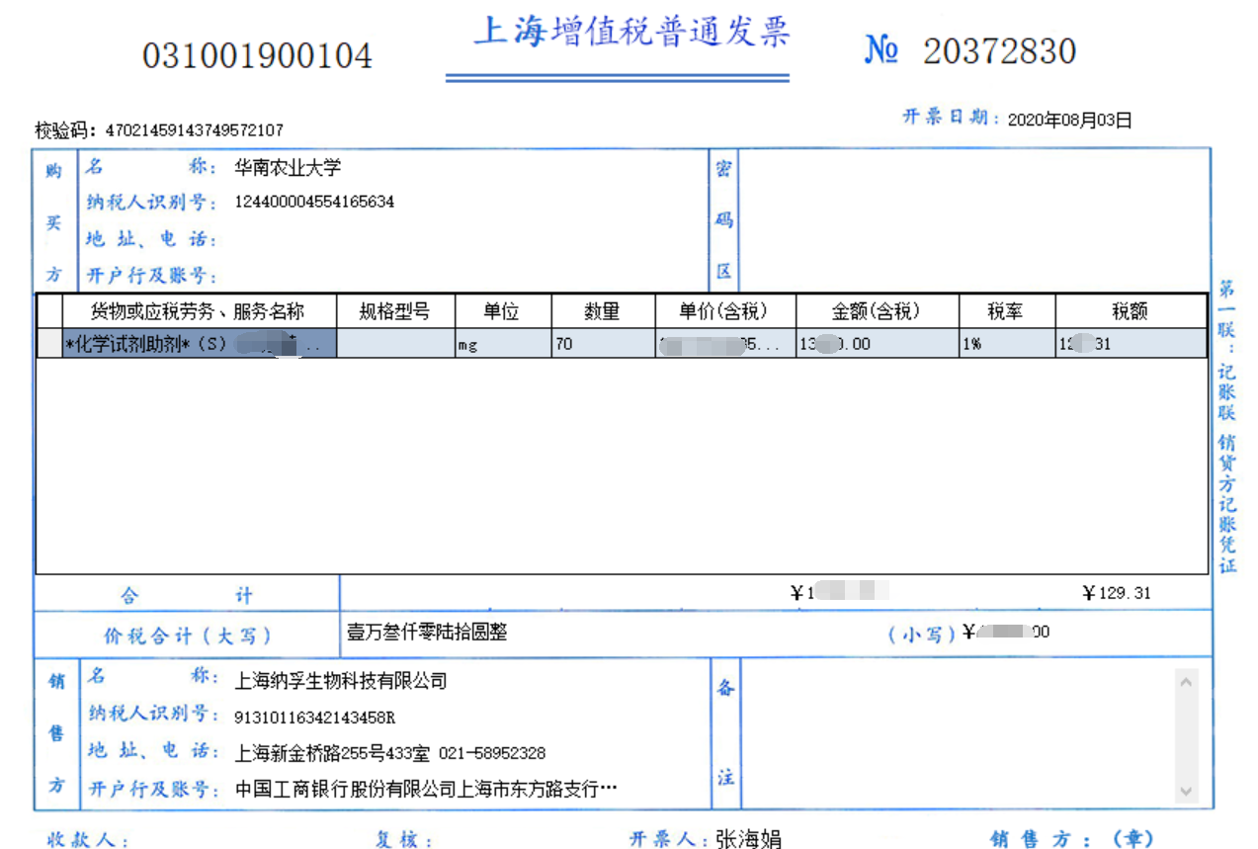Select the item name cell 化学试剂助剂
The height and width of the screenshot is (849, 1258).
pos(199,344)
